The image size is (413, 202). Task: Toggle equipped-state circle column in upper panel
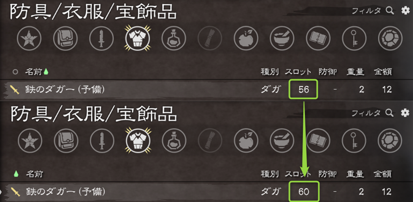(x=15, y=72)
